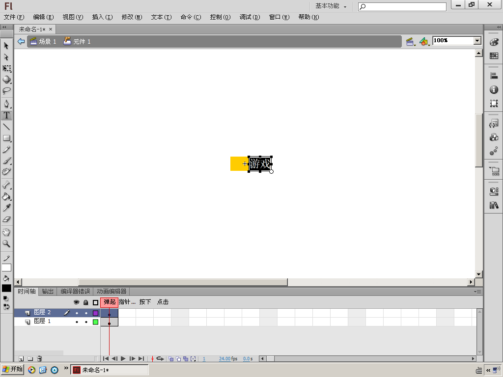Select the Free Transform tool
The image size is (503, 377).
[x=6, y=69]
